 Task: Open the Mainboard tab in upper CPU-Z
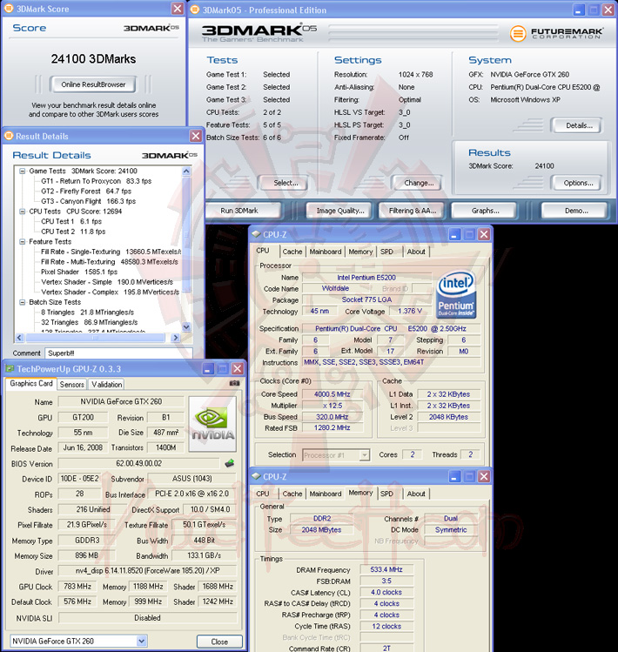click(326, 252)
